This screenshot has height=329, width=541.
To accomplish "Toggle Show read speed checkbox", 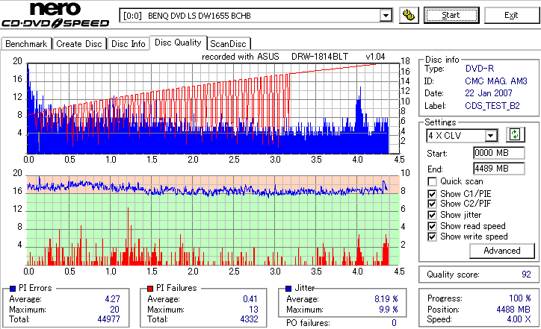I will click(x=432, y=226).
